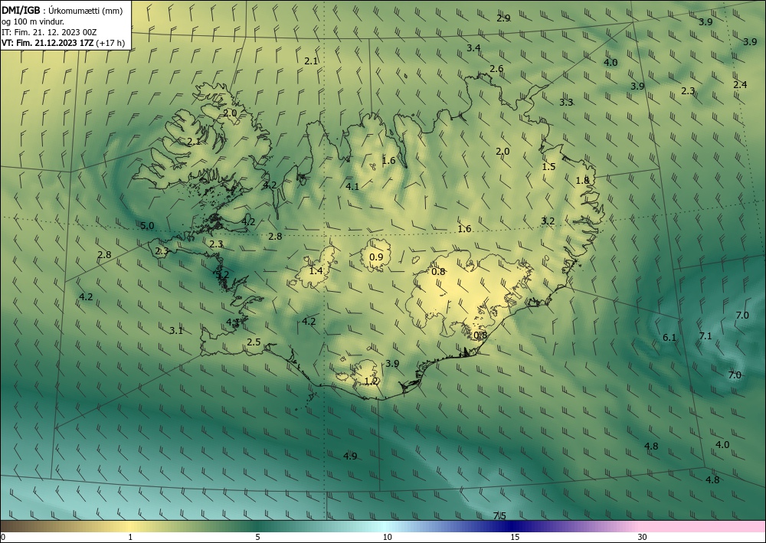Click the 10 tick on the colour scale
The height and width of the screenshot is (543, 766).
click(x=388, y=537)
